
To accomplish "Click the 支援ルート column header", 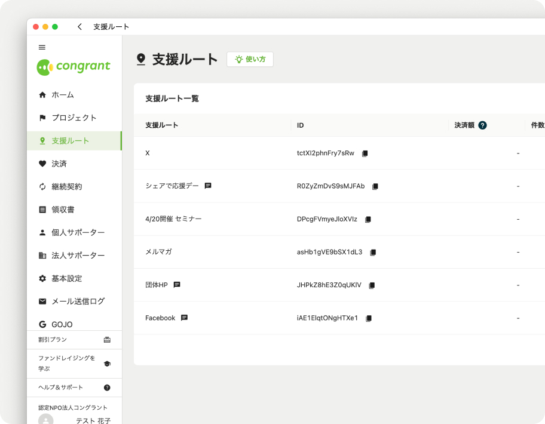I will point(162,125).
